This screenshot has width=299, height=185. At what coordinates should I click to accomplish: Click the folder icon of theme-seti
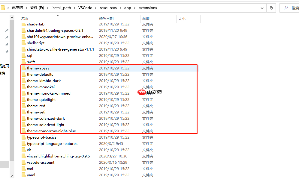tap(23, 112)
